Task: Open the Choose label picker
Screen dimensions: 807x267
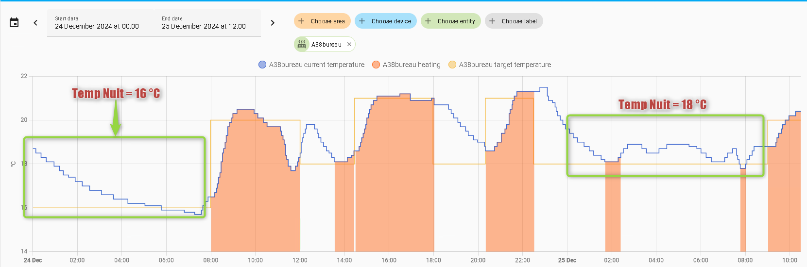Action: tap(519, 21)
